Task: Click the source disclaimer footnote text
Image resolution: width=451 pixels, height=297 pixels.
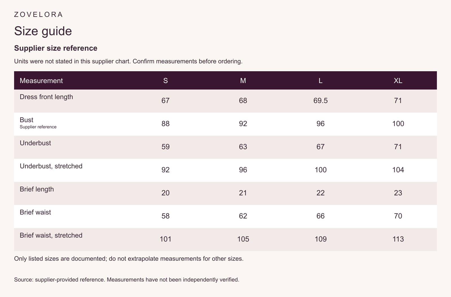Action: click(127, 280)
